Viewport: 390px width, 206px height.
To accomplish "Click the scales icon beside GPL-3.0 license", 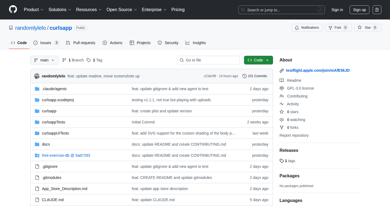I will [x=282, y=88].
